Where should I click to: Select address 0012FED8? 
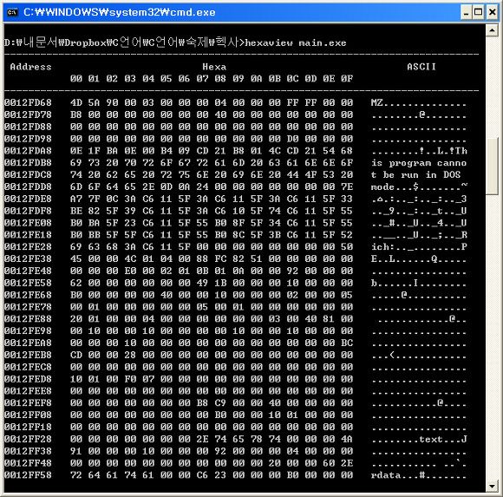point(28,379)
